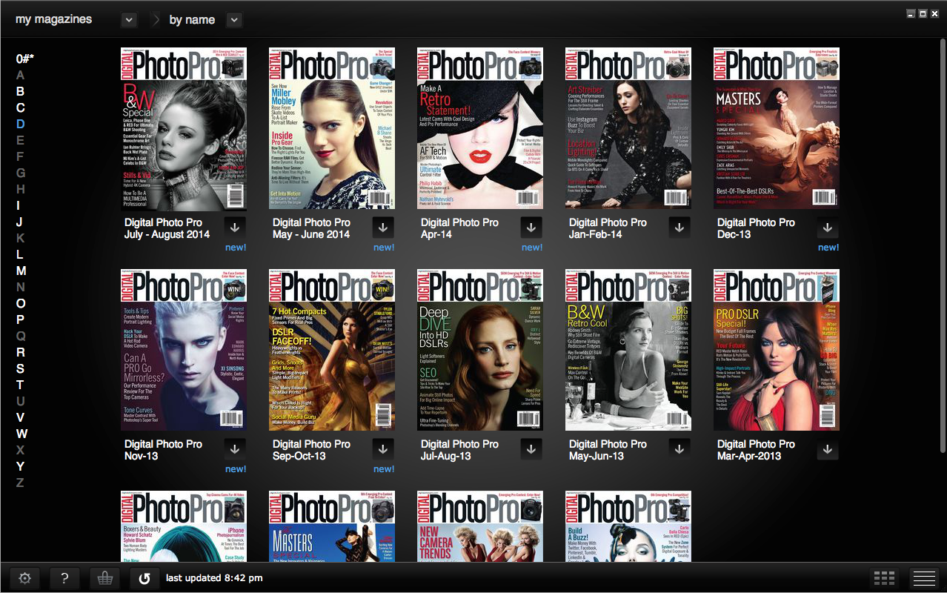Jump to letter D in index
Image resolution: width=947 pixels, height=593 pixels.
[x=21, y=124]
